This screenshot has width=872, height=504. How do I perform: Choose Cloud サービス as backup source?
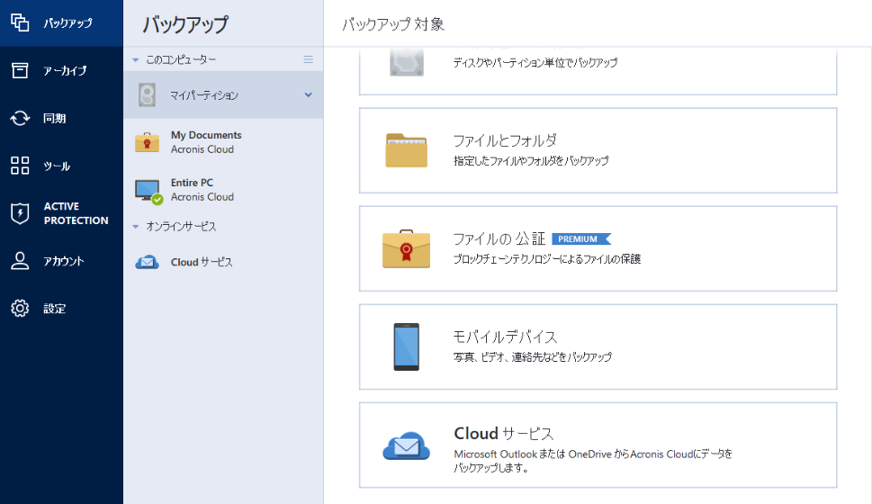(598, 445)
